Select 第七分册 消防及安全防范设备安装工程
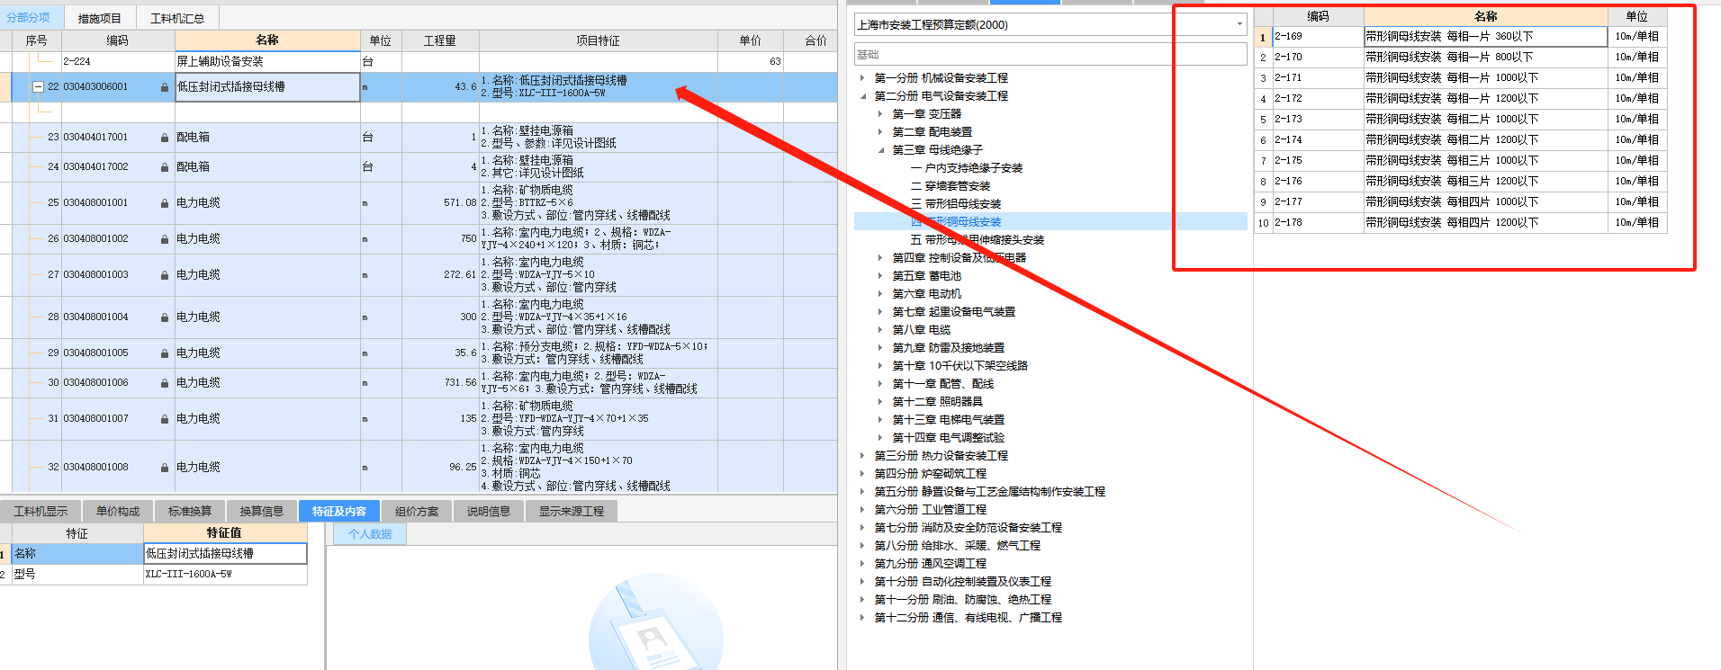 coord(968,528)
